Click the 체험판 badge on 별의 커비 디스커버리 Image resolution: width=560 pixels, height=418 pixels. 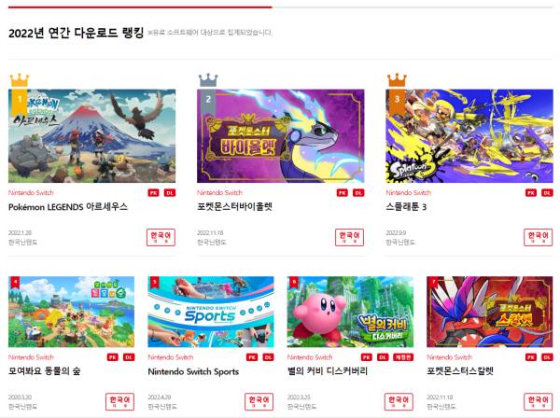tap(403, 357)
